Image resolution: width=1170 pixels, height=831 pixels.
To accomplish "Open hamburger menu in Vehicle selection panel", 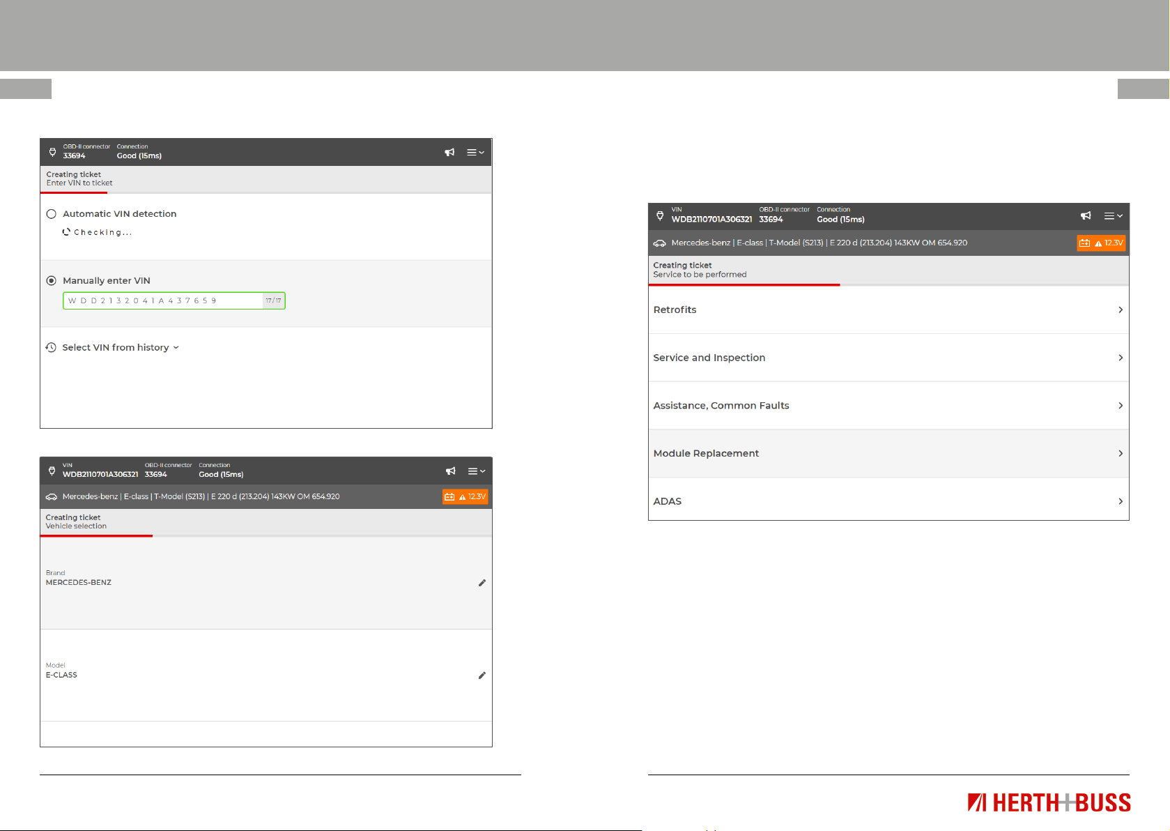I will coord(477,471).
